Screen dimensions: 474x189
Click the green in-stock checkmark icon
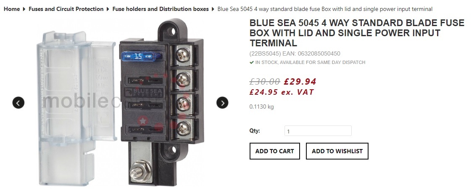tap(252, 62)
